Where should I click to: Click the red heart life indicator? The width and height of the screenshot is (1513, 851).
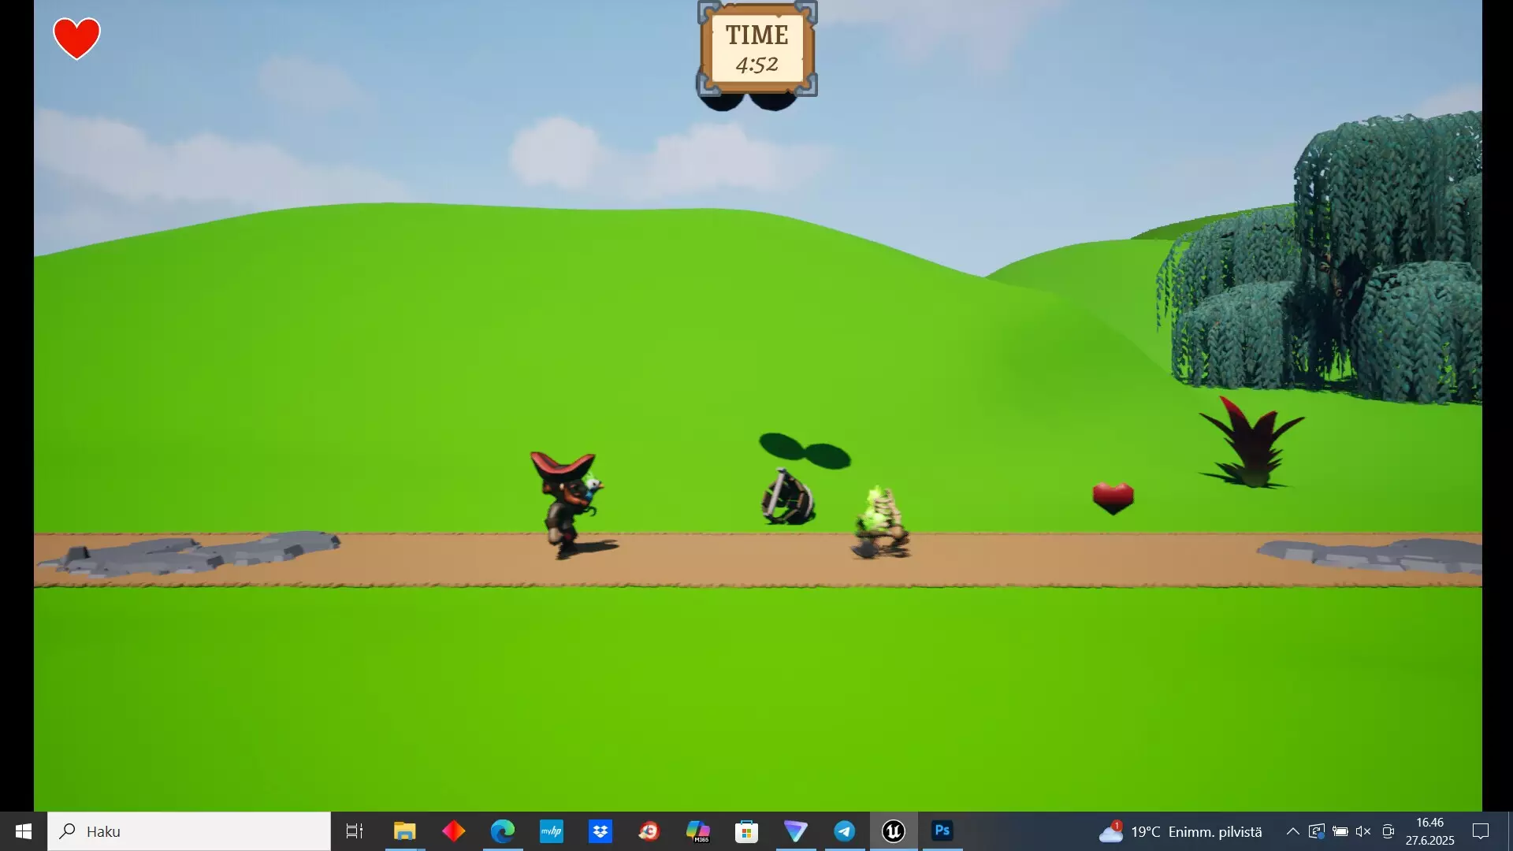click(76, 38)
